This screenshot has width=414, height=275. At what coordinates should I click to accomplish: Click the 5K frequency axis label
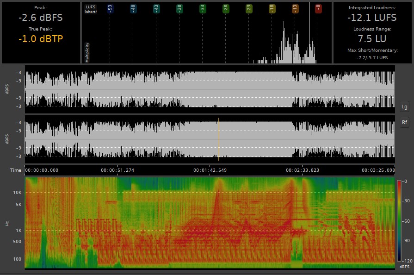coord(19,204)
